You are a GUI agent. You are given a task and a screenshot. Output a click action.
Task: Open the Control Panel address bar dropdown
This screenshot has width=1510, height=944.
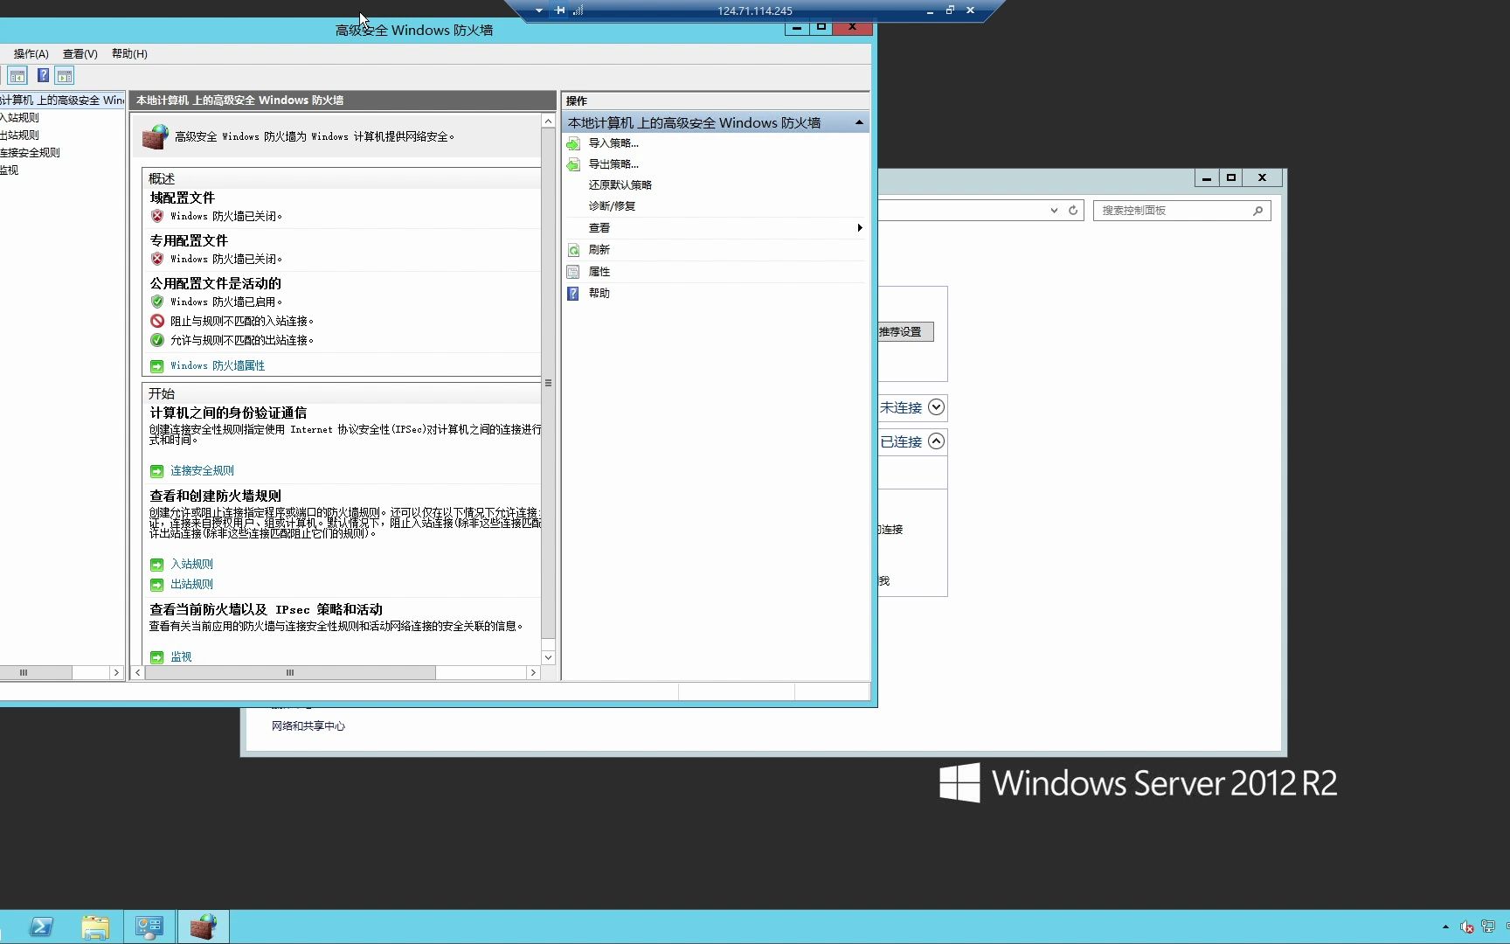(1054, 211)
